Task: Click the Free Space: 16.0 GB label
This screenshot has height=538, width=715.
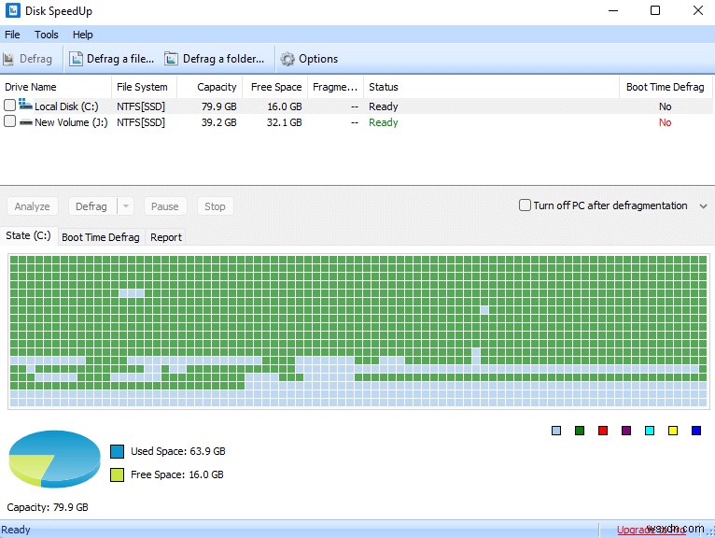Action: tap(177, 474)
